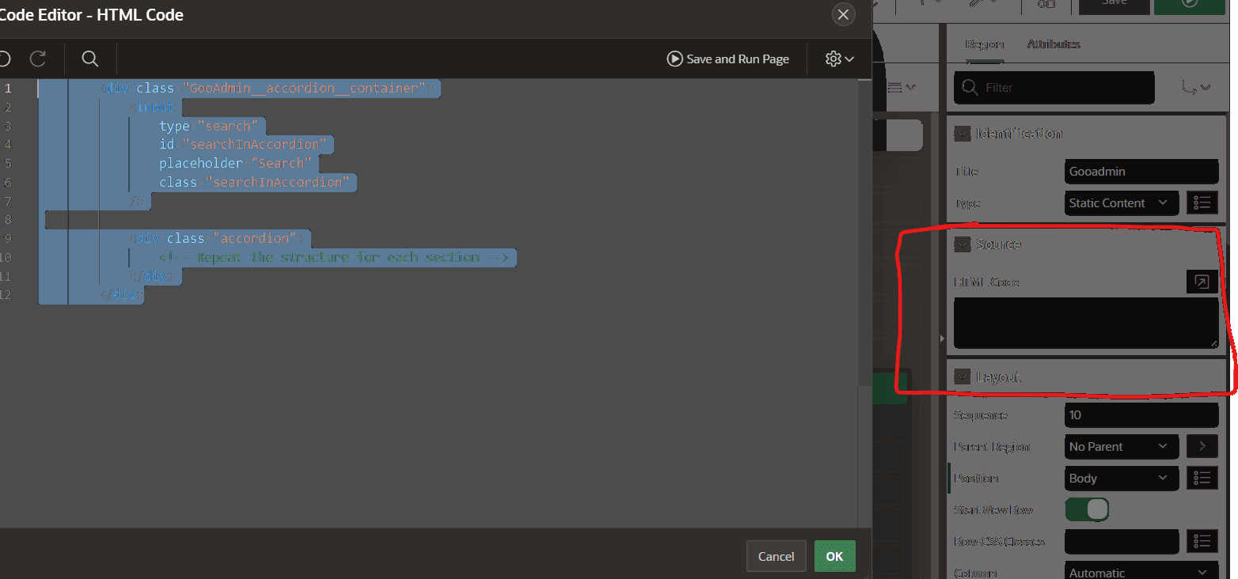This screenshot has width=1238, height=579.
Task: Open the Parent Region dropdown showing No Parent
Action: click(1121, 446)
